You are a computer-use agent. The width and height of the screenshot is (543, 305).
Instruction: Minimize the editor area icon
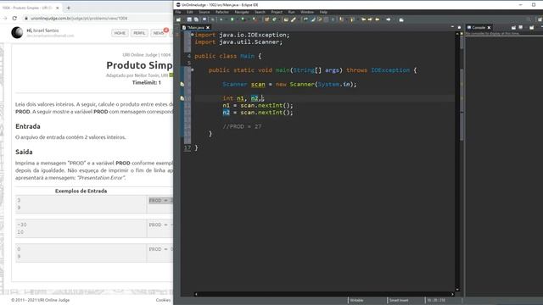452,27
